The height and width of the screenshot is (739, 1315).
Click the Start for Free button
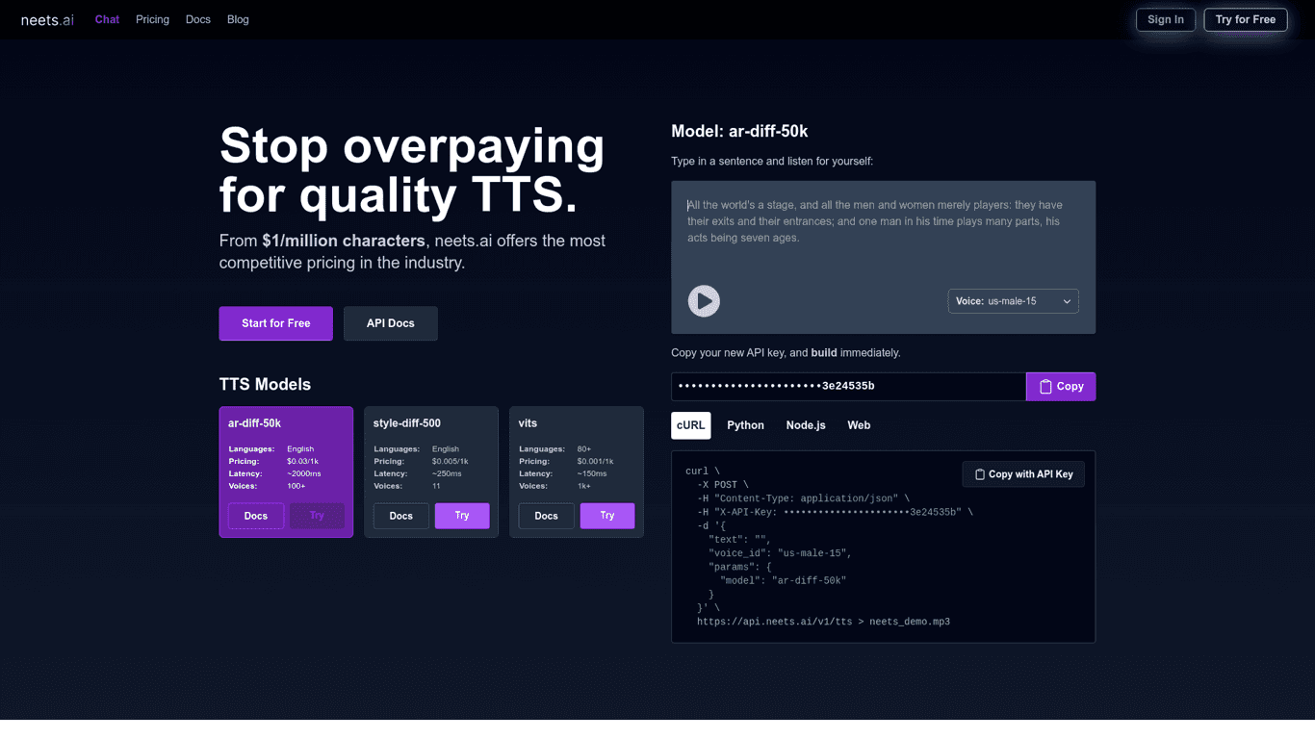275,323
